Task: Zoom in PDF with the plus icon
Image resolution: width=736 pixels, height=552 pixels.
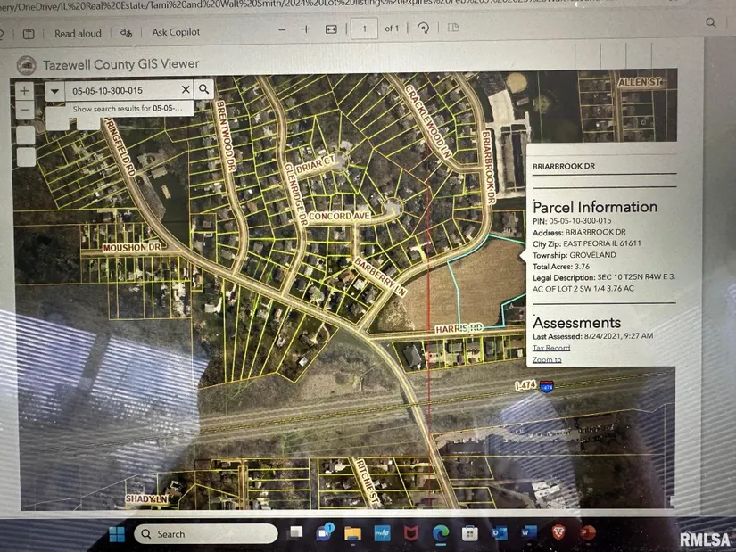Action: (x=306, y=29)
